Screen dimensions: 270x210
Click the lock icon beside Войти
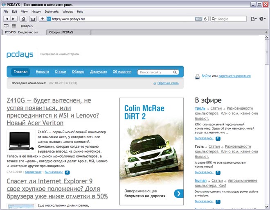coord(197,76)
